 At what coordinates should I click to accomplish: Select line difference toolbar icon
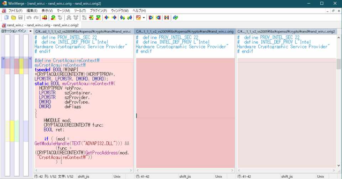pyautogui.click(x=45, y=18)
